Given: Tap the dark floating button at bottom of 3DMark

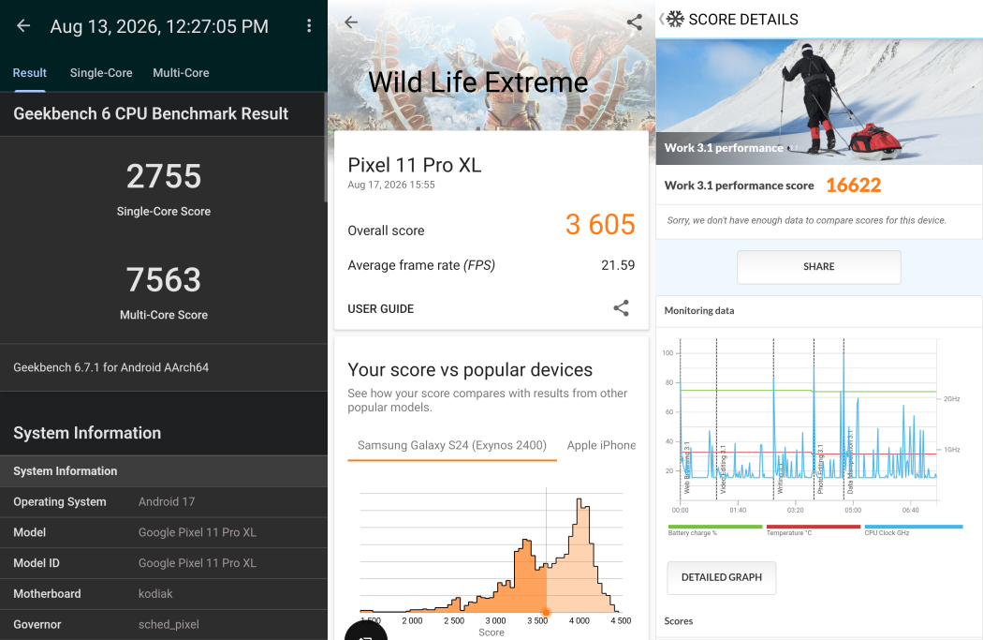Looking at the screenshot, I should 366,630.
